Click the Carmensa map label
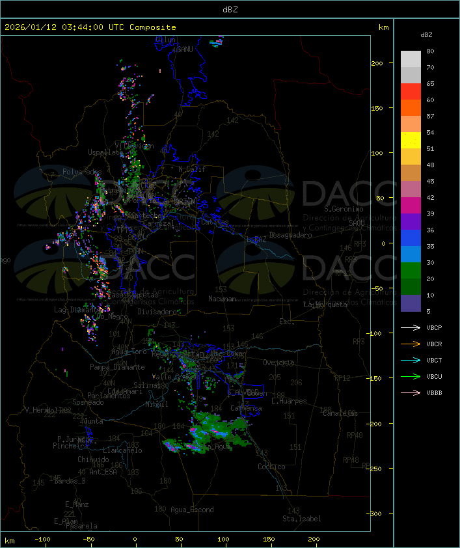 pos(246,408)
